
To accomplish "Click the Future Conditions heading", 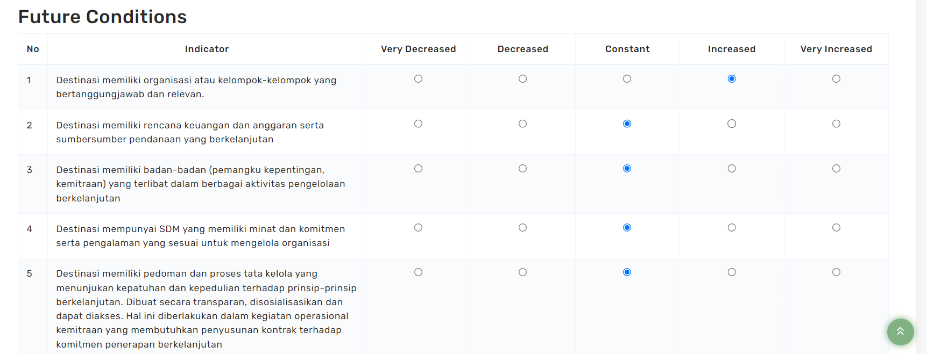I will 102,17.
